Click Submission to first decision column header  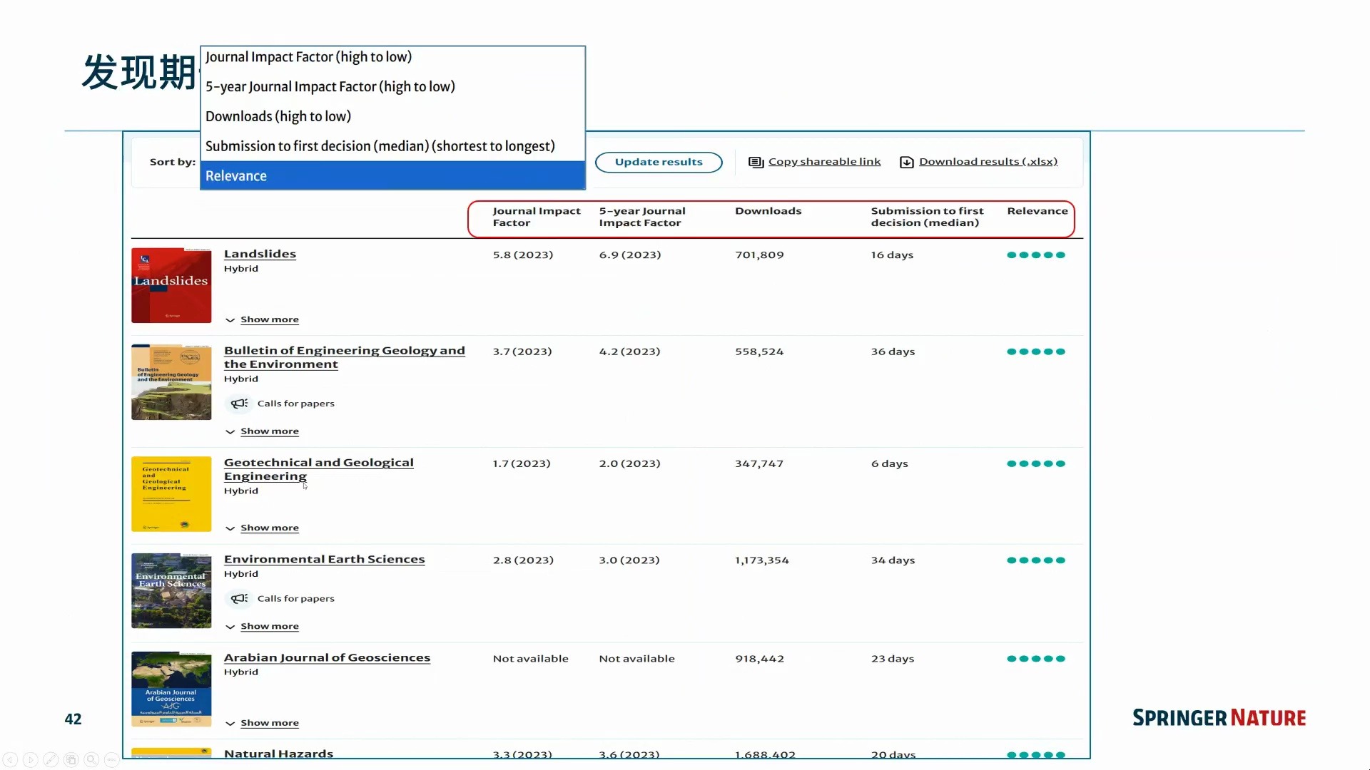click(927, 217)
